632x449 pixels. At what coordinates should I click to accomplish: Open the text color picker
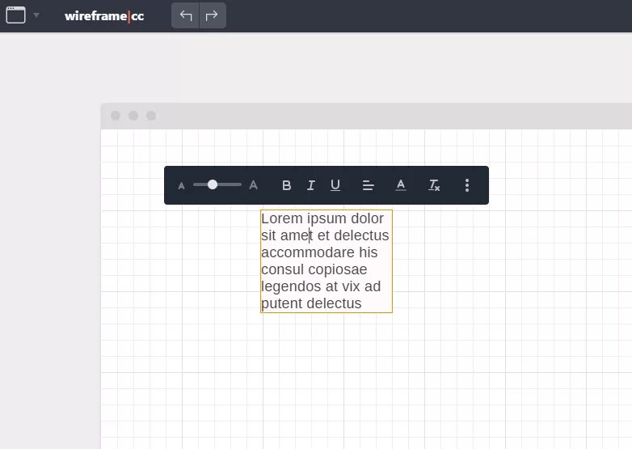point(401,185)
